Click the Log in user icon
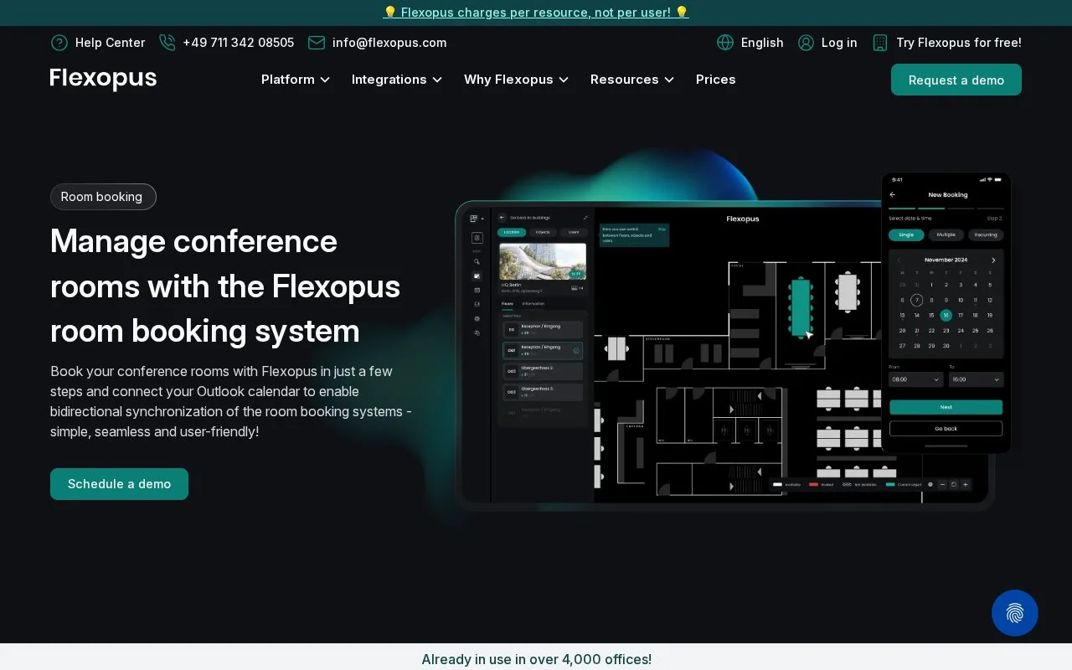The width and height of the screenshot is (1072, 670). click(806, 43)
